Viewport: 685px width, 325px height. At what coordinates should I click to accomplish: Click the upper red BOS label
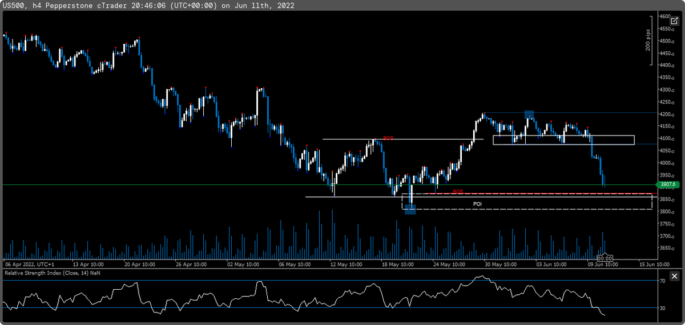(x=388, y=138)
